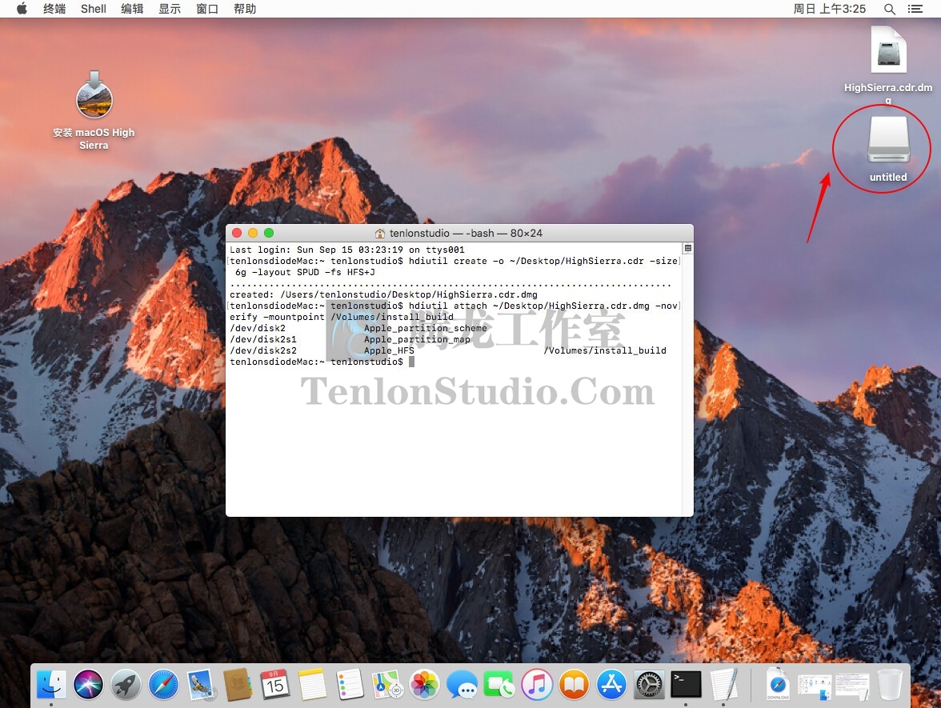941x708 pixels.
Task: Click the menu bar clock 周日 上午3:25
Action: tap(829, 9)
